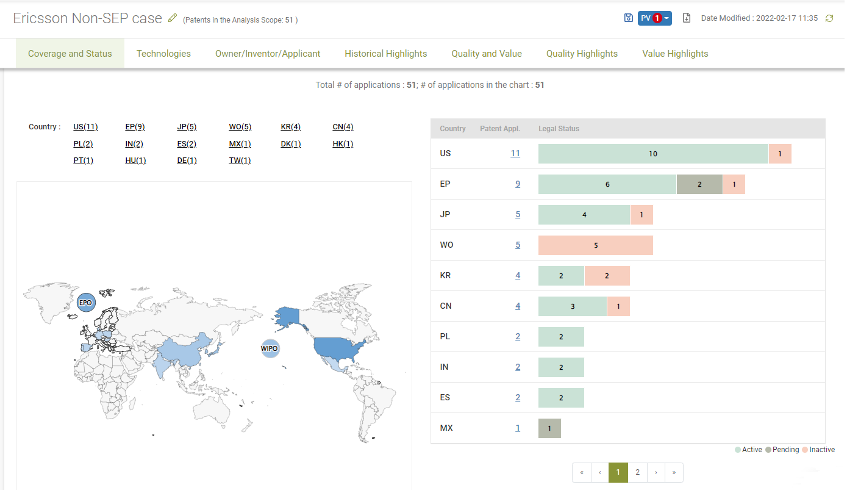Click the US inactive bar showing 1

pyautogui.click(x=780, y=154)
